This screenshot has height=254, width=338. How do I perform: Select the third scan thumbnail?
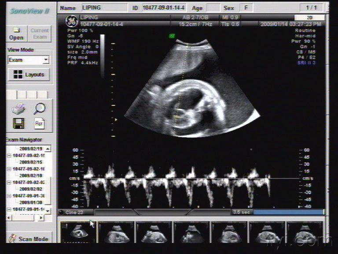[x=154, y=232]
